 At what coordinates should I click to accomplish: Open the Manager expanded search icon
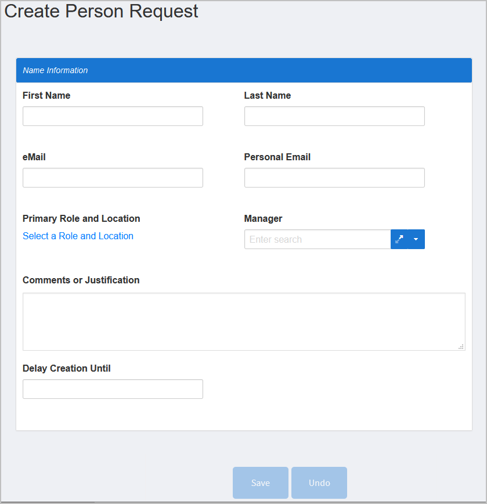(399, 239)
